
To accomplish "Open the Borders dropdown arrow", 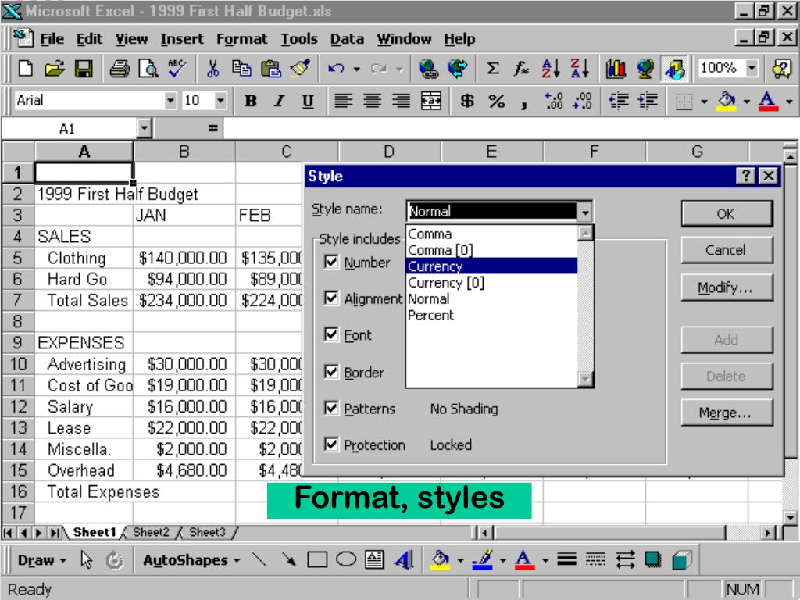I will click(x=704, y=102).
